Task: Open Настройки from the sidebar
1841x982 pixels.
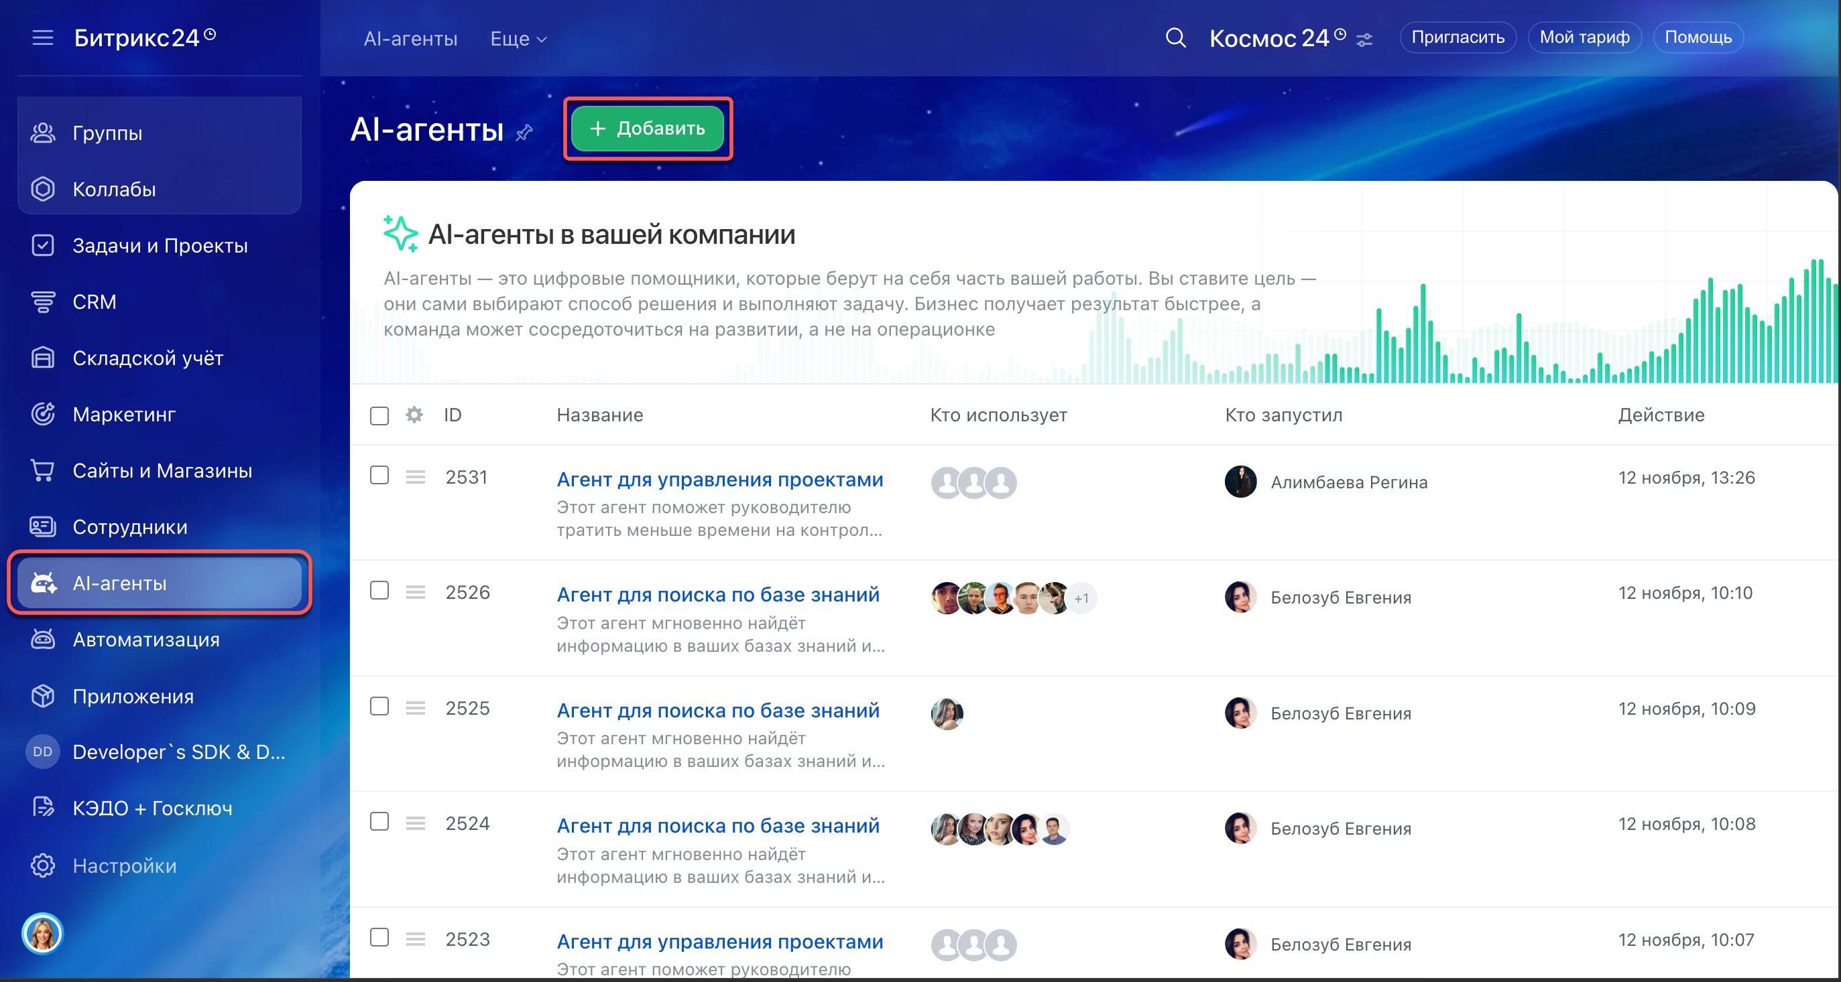Action: 124,865
